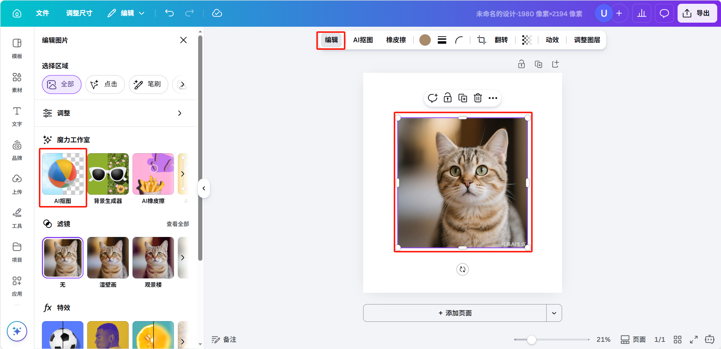Viewport: 721px width, 349px height.
Task: Open the 编辑 mode dropdown in header
Action: pos(126,13)
